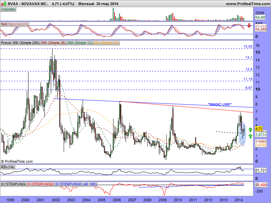Click year 2009 on the time axis
271x203 pixels.
coord(163,200)
